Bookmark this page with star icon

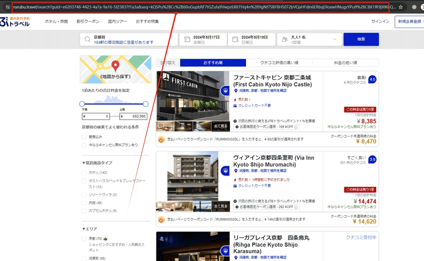click(x=401, y=7)
